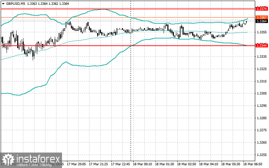This screenshot has height=168, width=269.
Task: Select the 1.3285 price axis value
Action: (262, 118)
